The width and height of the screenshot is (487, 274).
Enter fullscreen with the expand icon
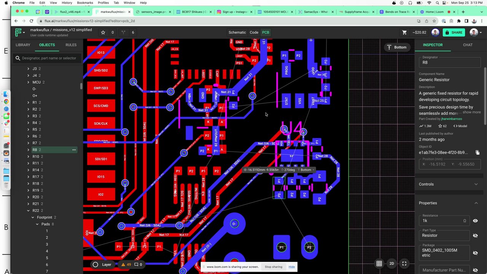[x=404, y=263]
